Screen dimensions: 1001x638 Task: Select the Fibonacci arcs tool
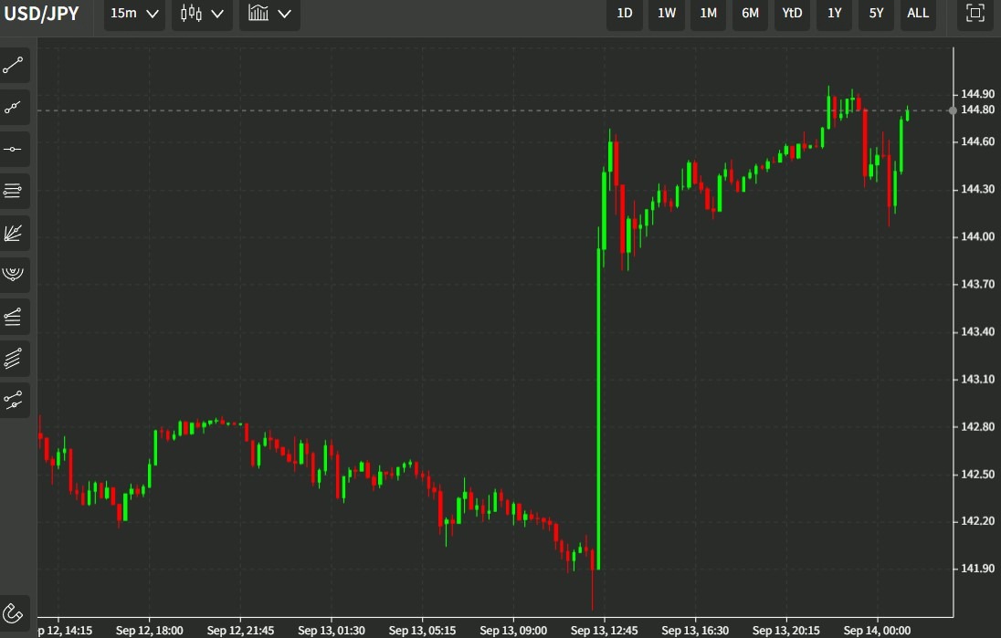[x=14, y=275]
